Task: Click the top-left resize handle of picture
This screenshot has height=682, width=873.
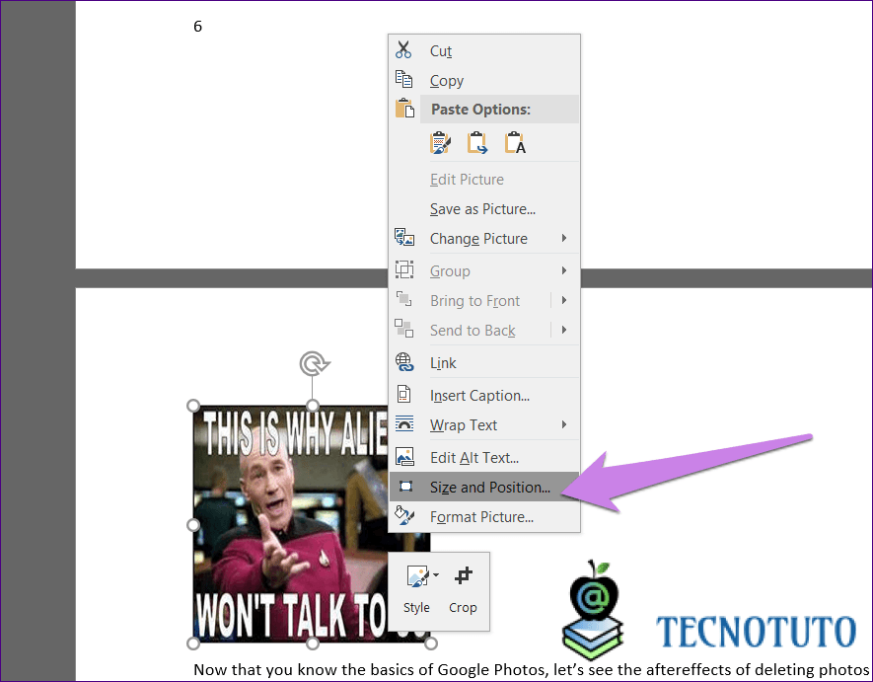Action: click(193, 406)
